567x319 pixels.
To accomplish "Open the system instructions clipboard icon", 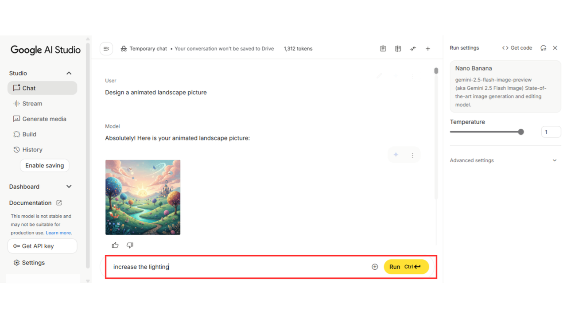I will click(x=383, y=49).
